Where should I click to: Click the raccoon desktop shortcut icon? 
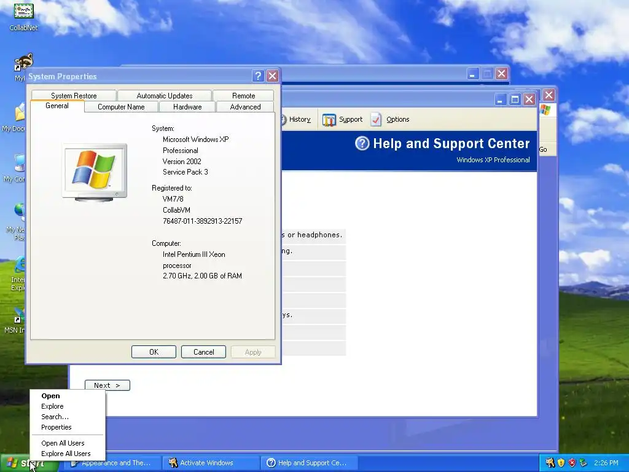point(24,62)
